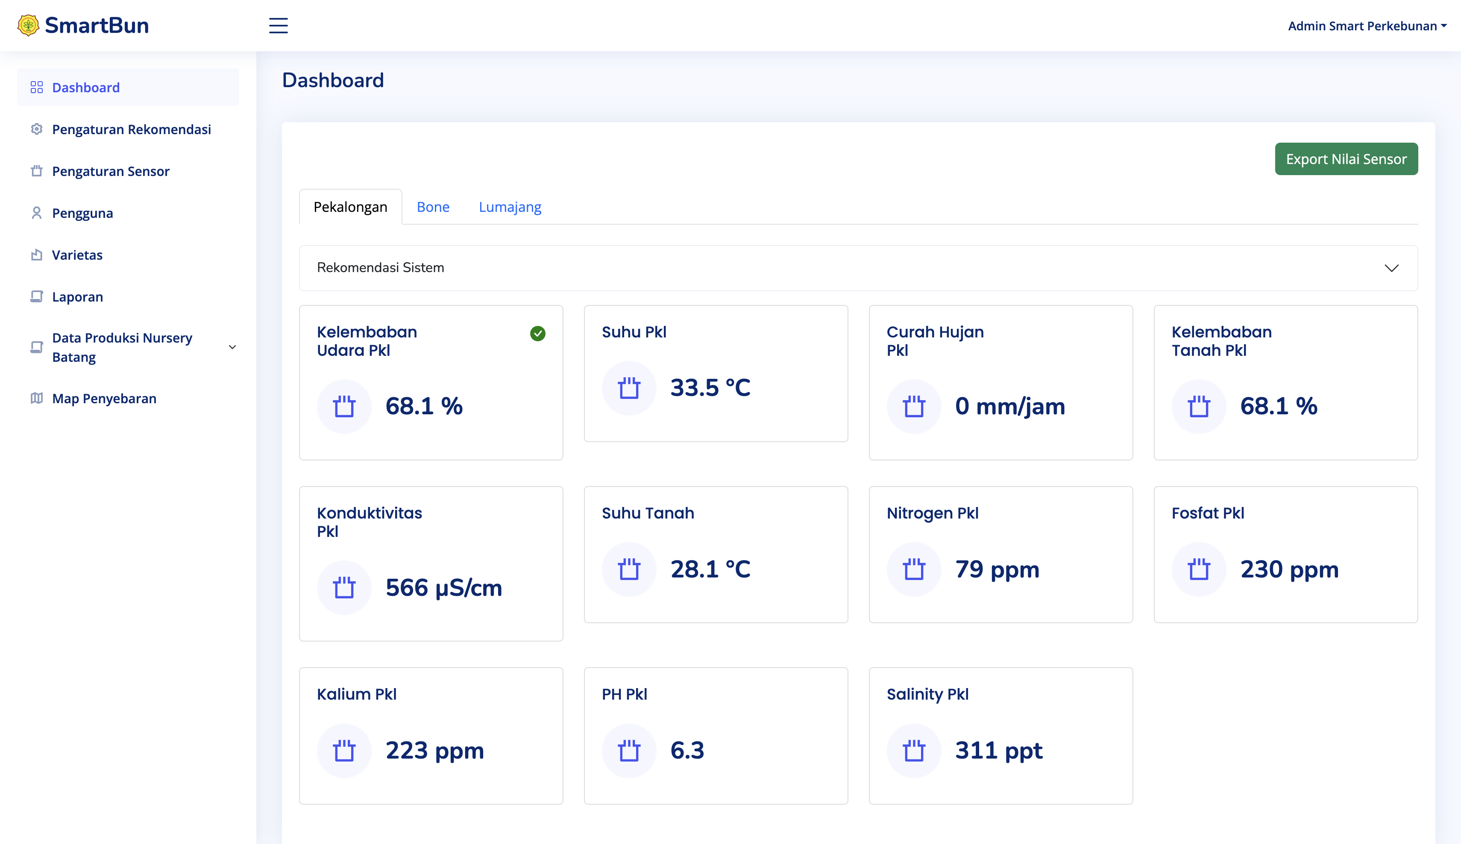Click the Varietas sidebar icon
Screen dimensions: 1461x844
click(37, 255)
